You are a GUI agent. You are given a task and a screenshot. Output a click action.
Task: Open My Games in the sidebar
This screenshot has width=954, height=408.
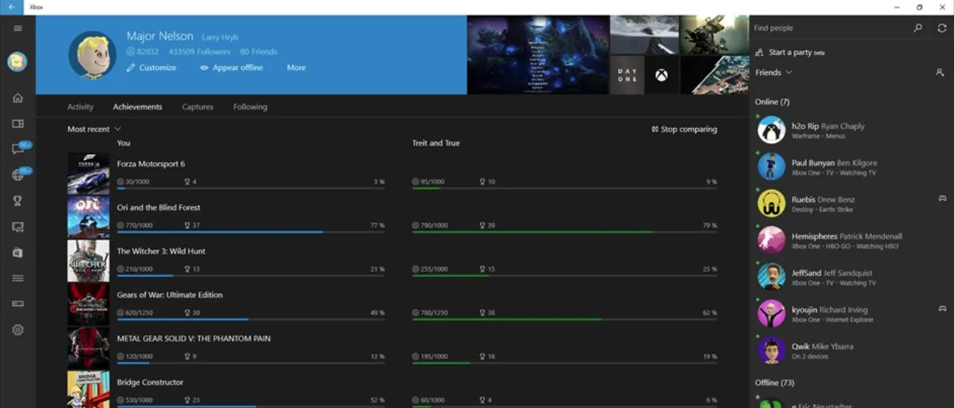[18, 124]
